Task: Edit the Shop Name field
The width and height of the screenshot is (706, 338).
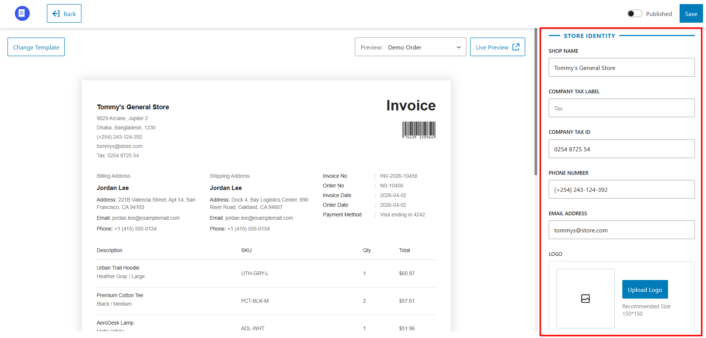Action: pos(622,68)
